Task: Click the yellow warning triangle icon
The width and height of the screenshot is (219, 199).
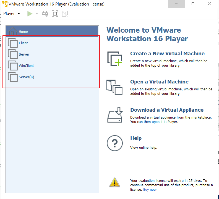Action: pyautogui.click(x=115, y=182)
